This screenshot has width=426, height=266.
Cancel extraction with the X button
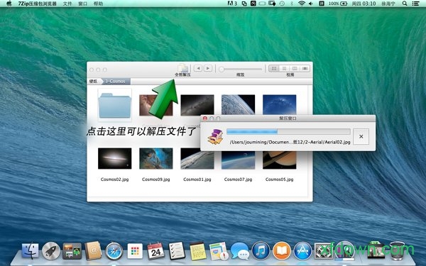[x=361, y=136]
